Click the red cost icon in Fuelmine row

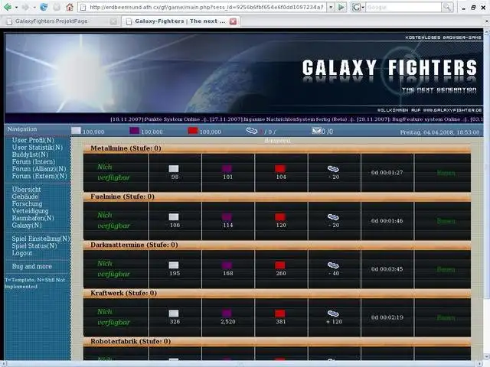coord(280,217)
